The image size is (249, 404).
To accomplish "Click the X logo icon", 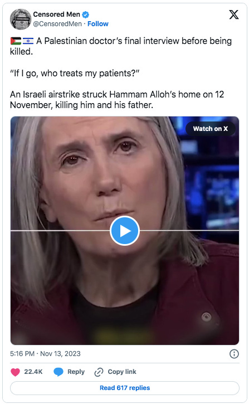I will (234, 14).
